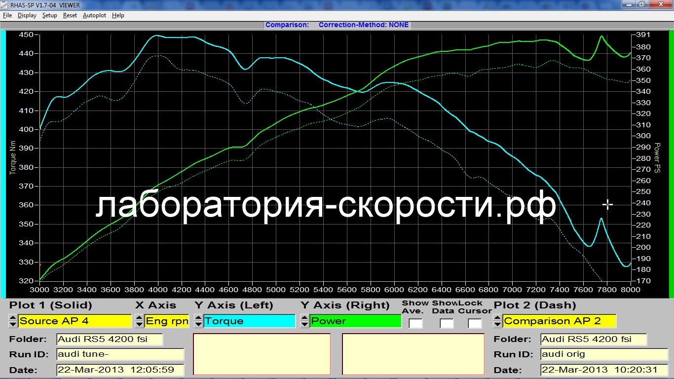The height and width of the screenshot is (379, 674).
Task: Toggle the Lock Cursor checkbox
Action: (x=475, y=323)
